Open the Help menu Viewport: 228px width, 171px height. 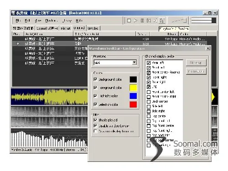point(79,21)
